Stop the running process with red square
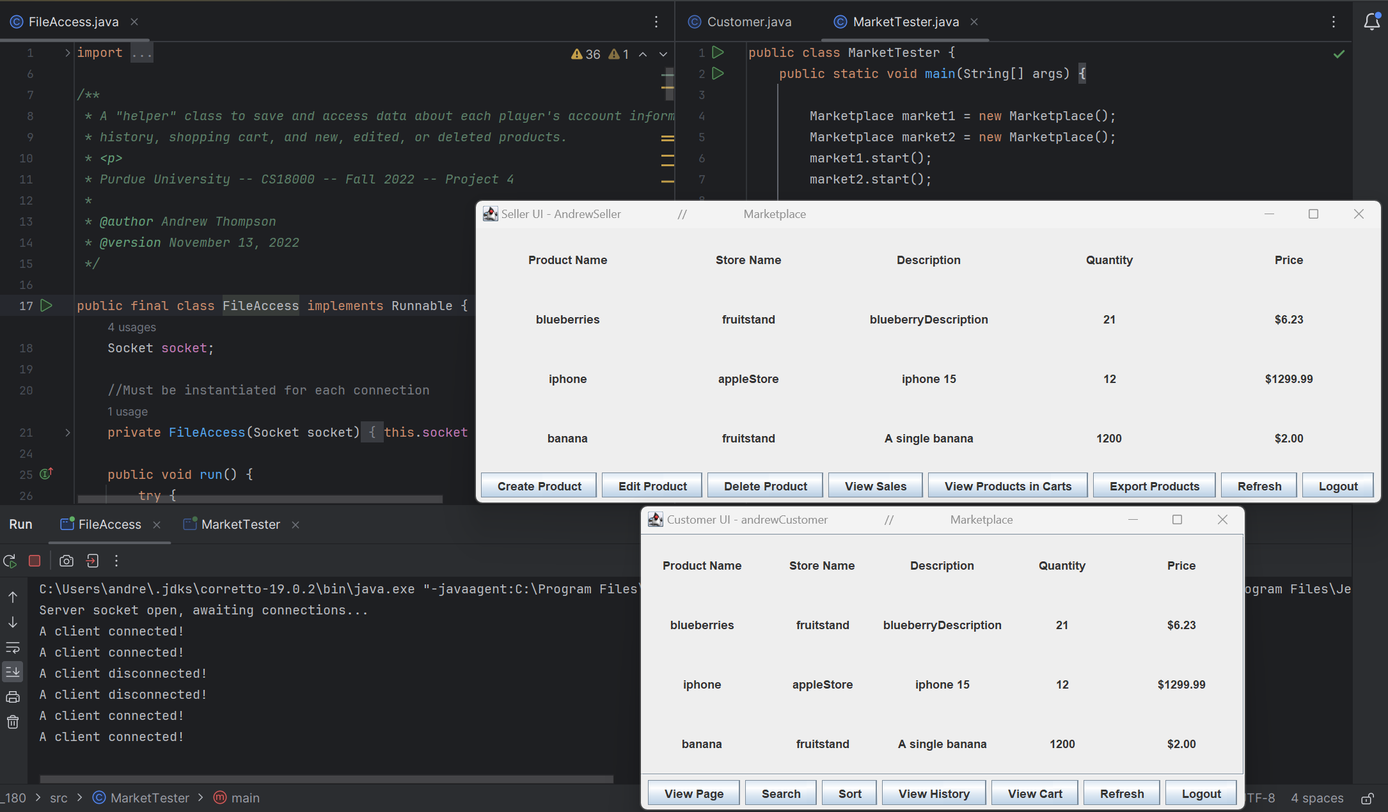The height and width of the screenshot is (812, 1388). [x=35, y=561]
